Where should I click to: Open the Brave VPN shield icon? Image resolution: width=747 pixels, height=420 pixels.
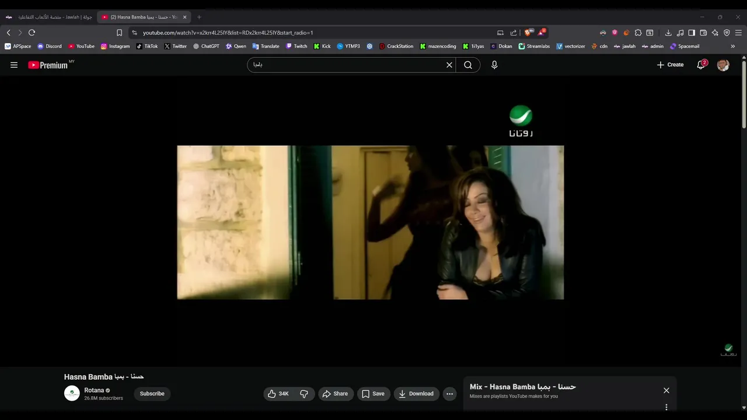click(x=727, y=33)
